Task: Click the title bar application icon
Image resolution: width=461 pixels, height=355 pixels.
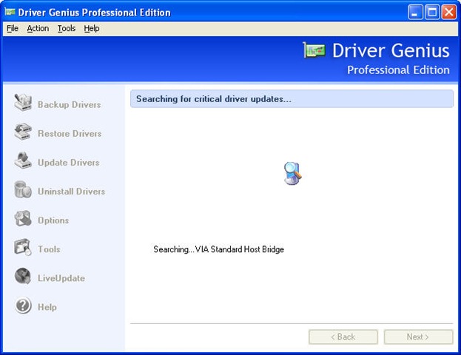Action: point(10,12)
